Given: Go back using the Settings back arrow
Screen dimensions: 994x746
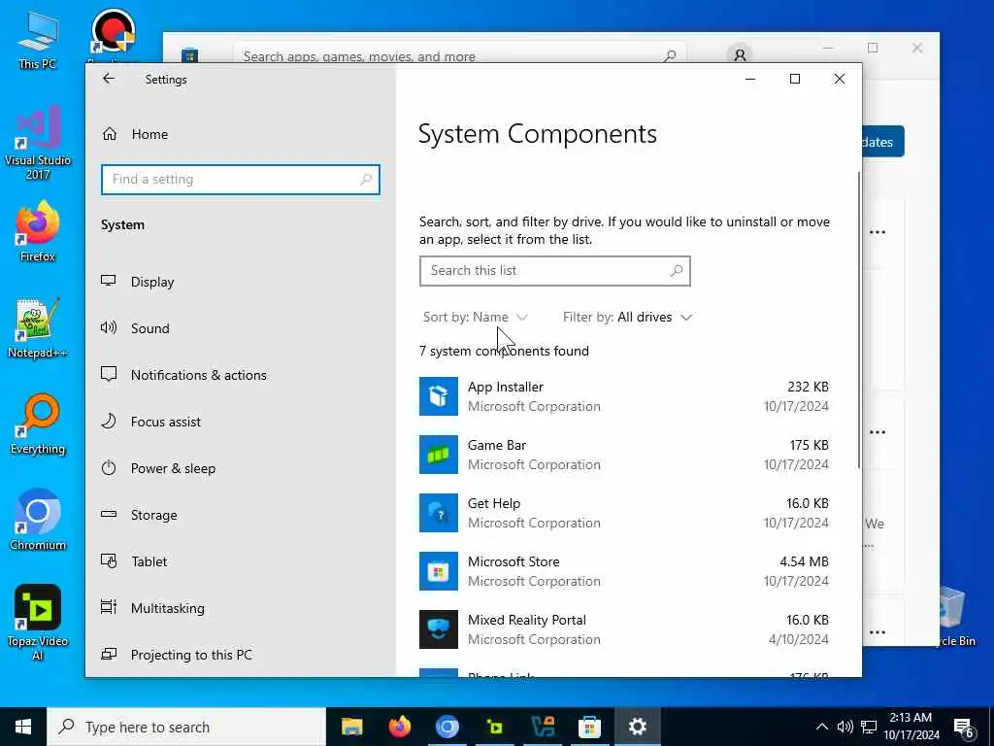Looking at the screenshot, I should pyautogui.click(x=109, y=79).
